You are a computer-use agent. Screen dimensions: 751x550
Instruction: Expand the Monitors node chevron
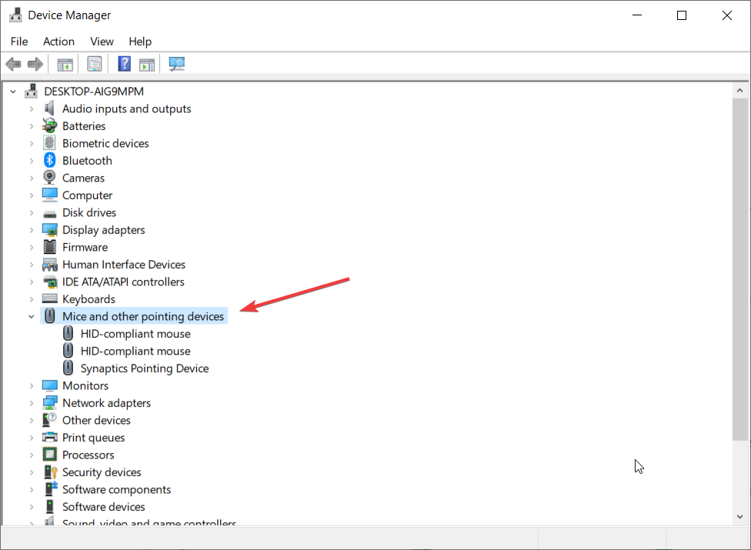coord(32,386)
